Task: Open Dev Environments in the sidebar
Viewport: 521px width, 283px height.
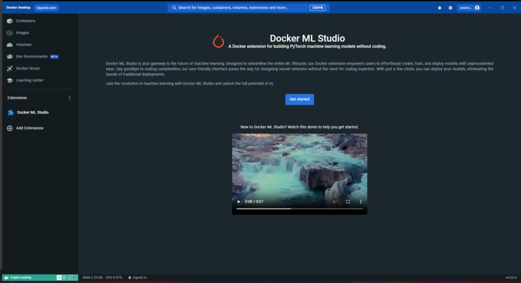Action: 32,56
